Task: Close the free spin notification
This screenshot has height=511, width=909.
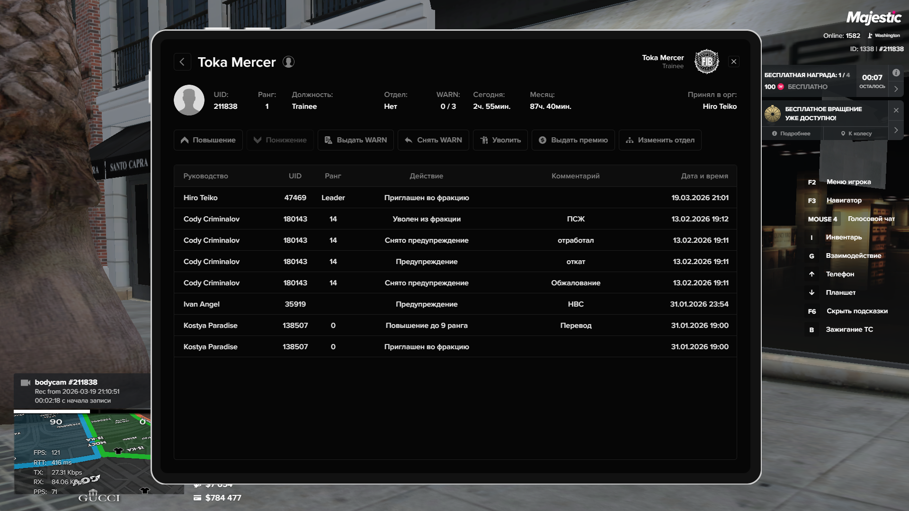Action: pos(896,110)
